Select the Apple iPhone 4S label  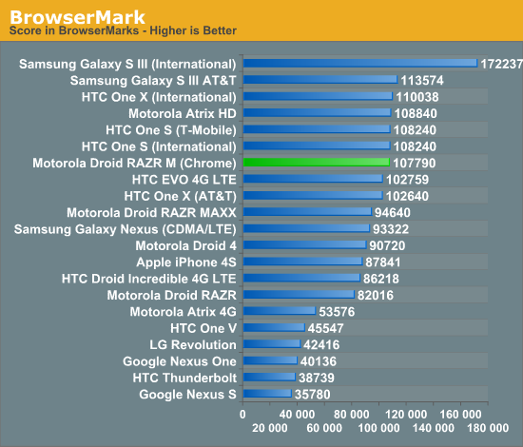click(186, 262)
